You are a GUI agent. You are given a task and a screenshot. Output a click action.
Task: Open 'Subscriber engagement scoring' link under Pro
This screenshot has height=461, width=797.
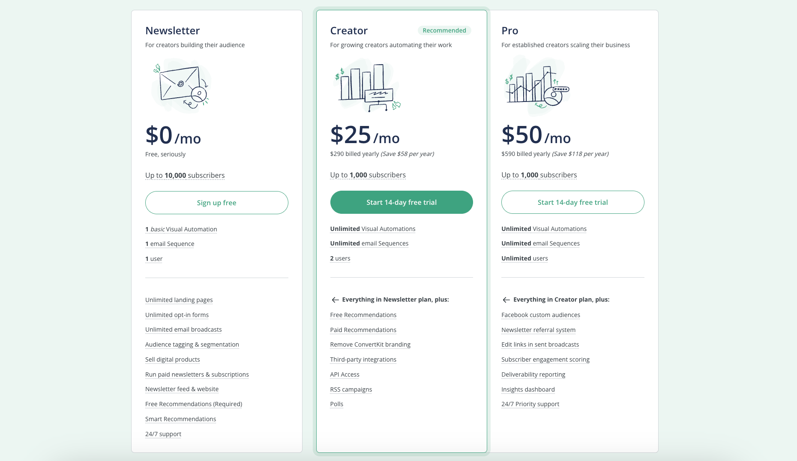click(x=545, y=359)
